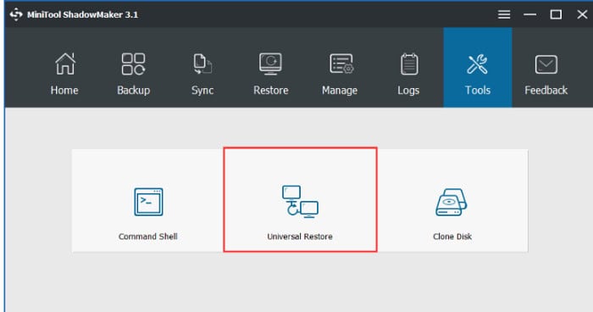
Task: Open the Sync section
Action: [x=202, y=74]
